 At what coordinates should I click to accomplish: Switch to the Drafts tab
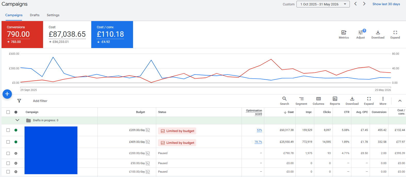point(35,15)
